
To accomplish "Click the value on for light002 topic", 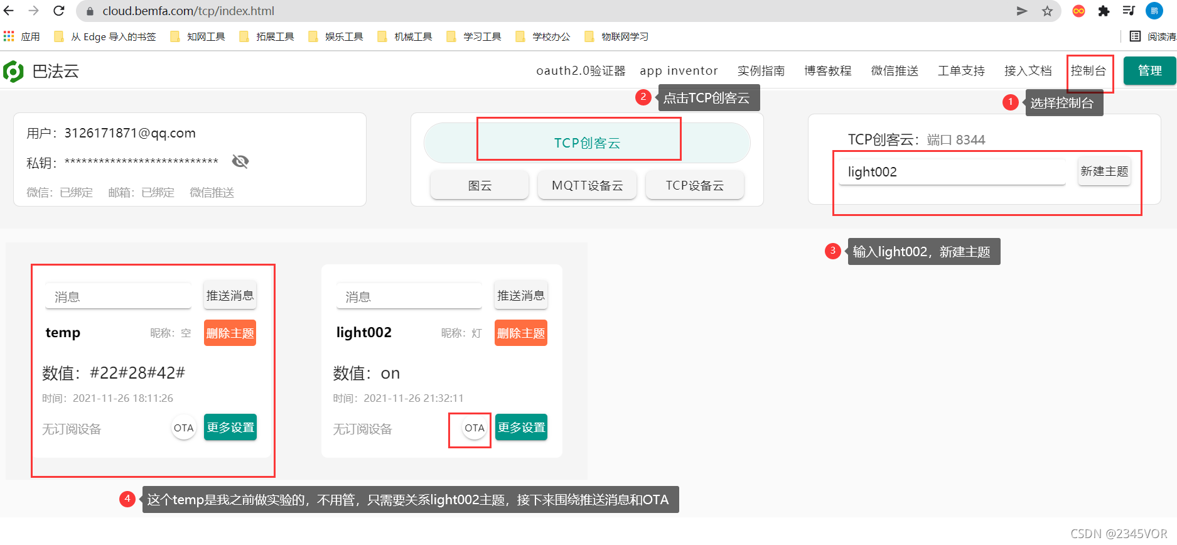I will pos(390,374).
